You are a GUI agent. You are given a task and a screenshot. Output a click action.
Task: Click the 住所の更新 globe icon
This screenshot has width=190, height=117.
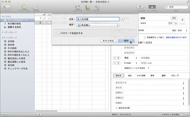tap(77, 7)
